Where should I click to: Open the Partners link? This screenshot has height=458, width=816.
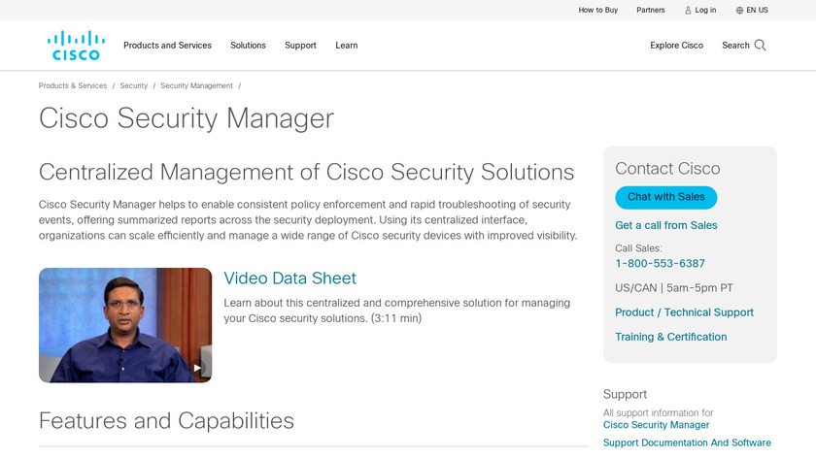(651, 11)
